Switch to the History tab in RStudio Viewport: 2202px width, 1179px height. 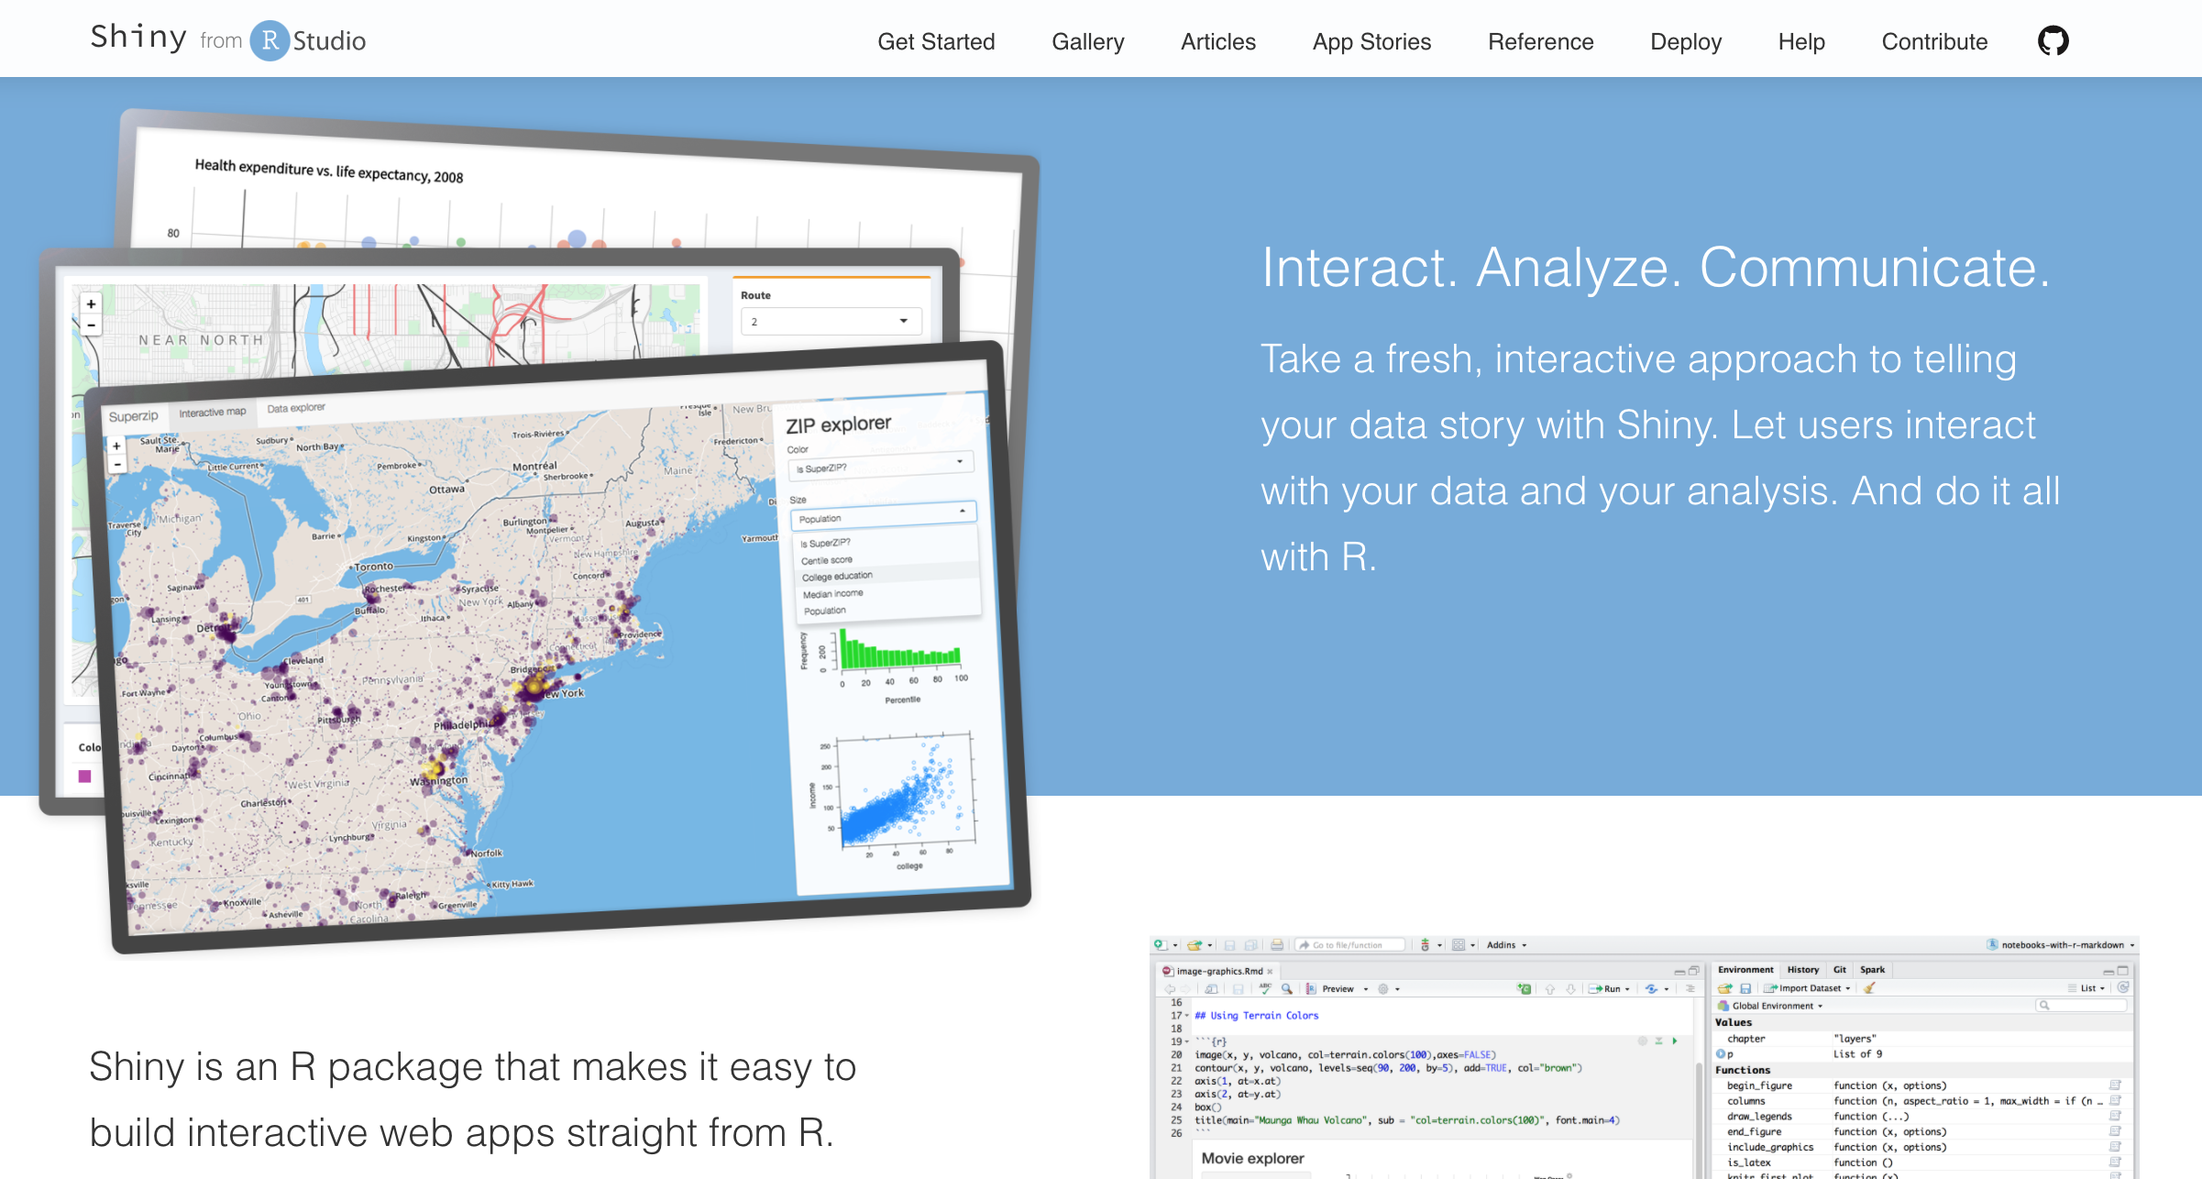click(1803, 970)
